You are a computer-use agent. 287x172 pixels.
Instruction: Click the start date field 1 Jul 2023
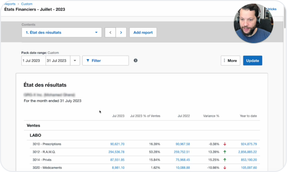pyautogui.click(x=34, y=61)
